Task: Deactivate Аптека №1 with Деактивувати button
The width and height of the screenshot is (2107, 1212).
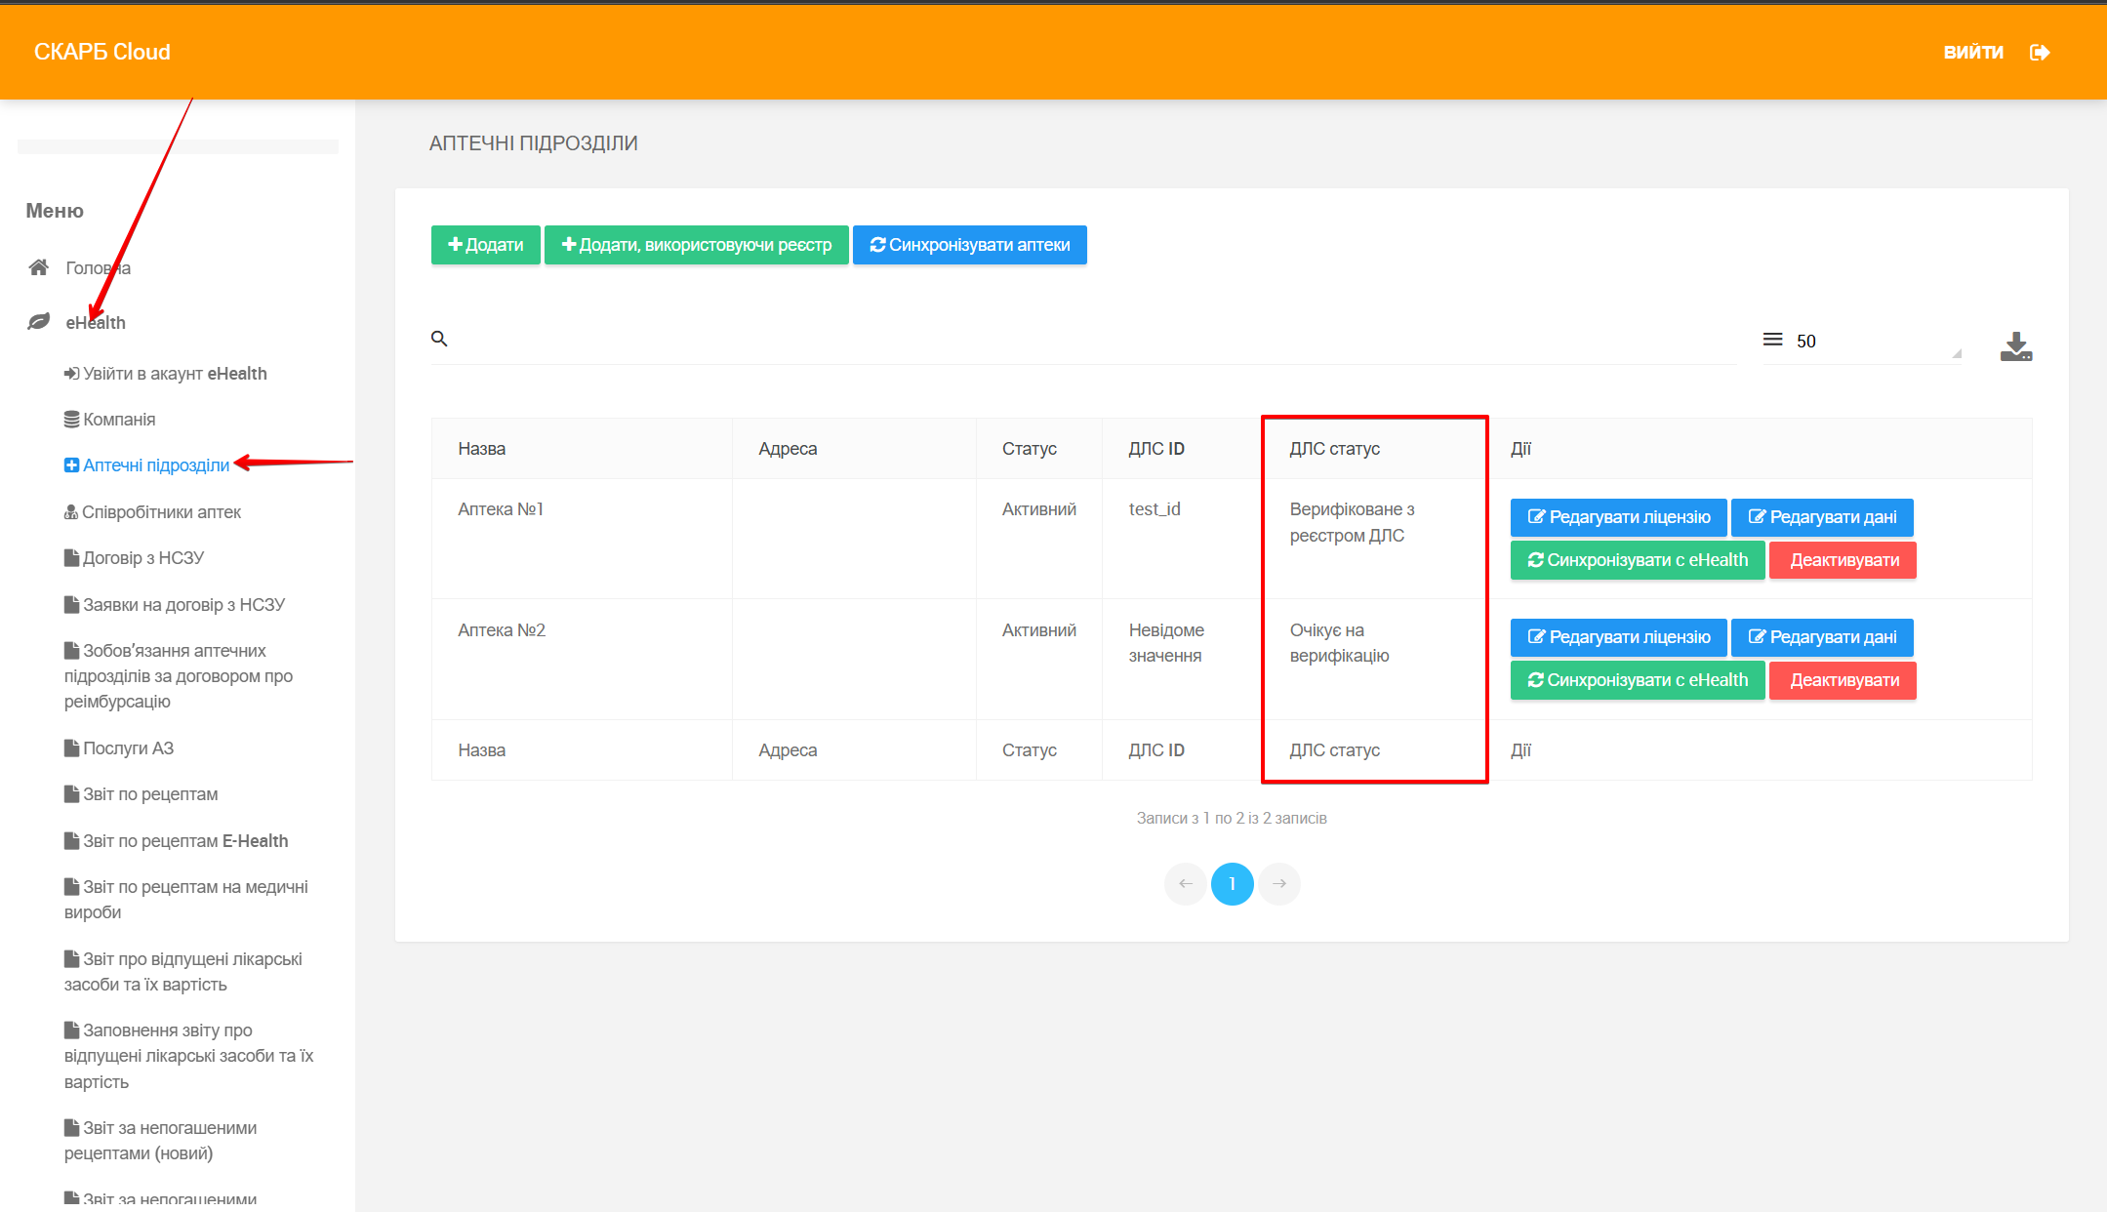Action: (x=1843, y=560)
